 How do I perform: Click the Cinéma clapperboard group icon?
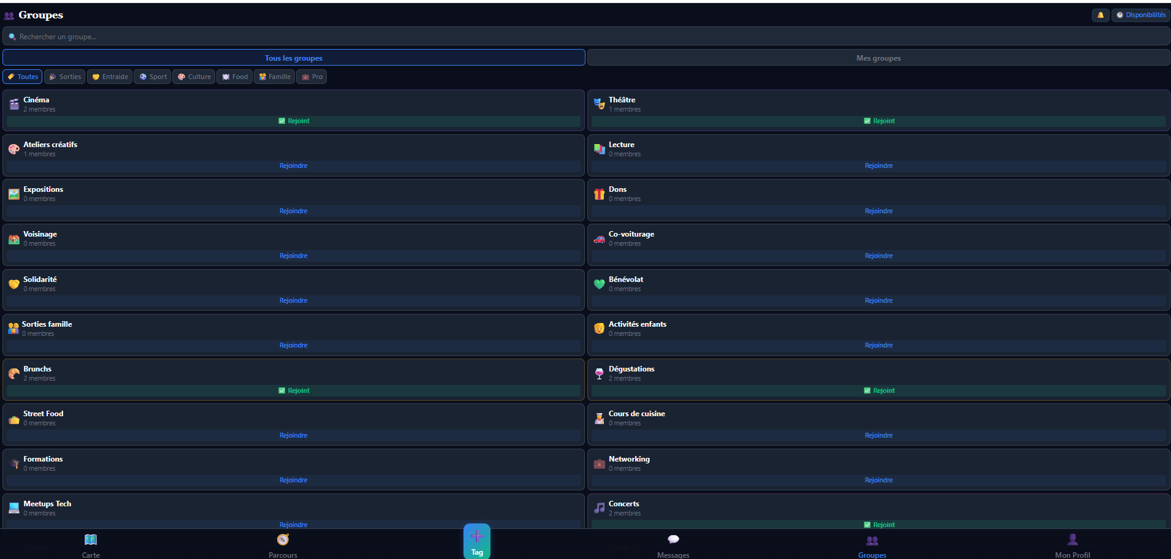click(x=14, y=105)
